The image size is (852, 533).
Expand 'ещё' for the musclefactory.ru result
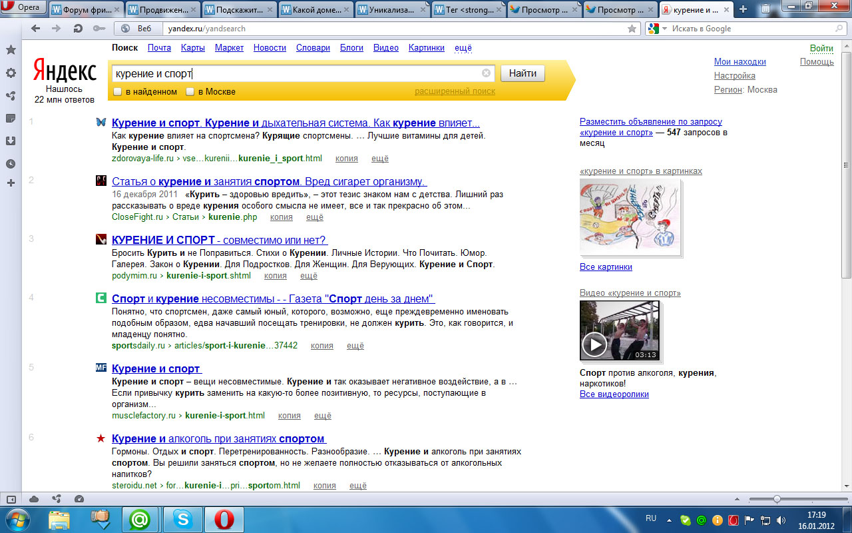click(x=323, y=416)
